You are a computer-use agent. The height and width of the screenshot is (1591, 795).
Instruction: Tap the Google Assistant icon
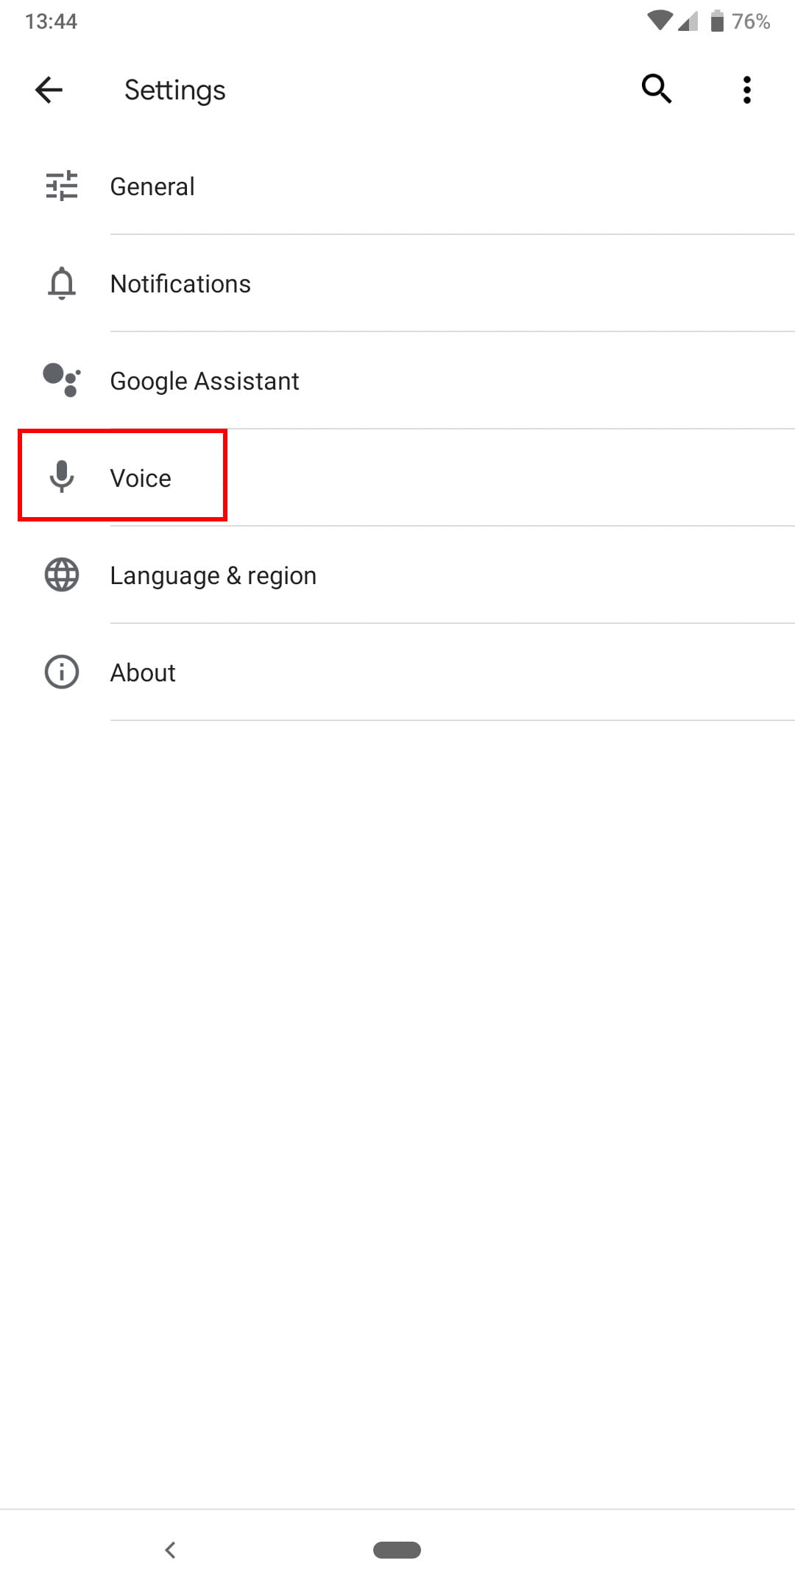[62, 381]
